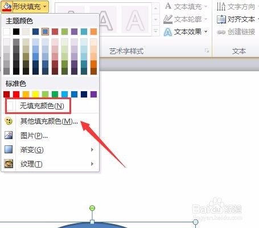The height and width of the screenshot is (228, 259).
Task: Click the gradient square icon beside 渐变
Action: tap(9, 149)
